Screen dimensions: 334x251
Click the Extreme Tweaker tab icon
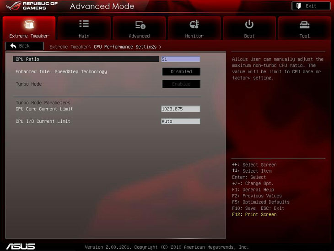[29, 24]
